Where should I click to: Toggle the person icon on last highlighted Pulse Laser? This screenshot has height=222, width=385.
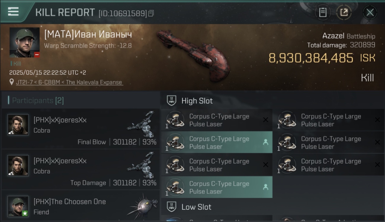click(266, 187)
